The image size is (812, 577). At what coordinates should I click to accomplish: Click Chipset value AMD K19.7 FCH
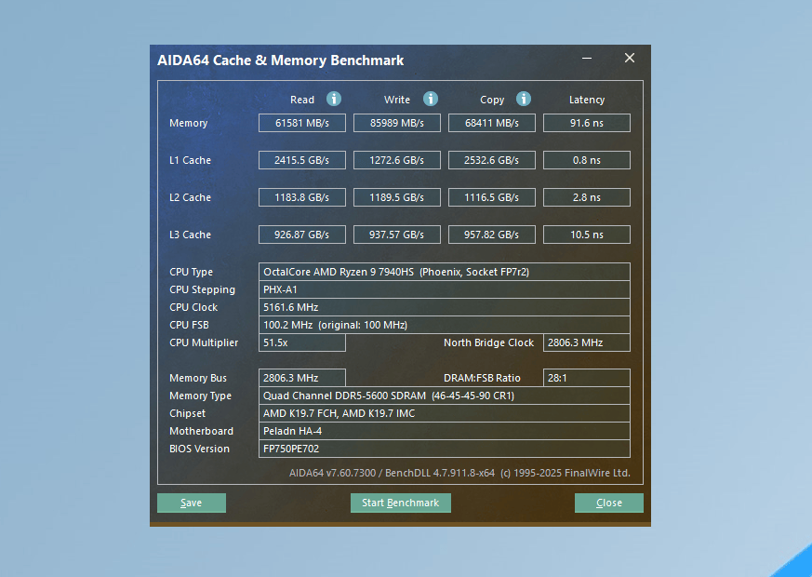(x=445, y=413)
